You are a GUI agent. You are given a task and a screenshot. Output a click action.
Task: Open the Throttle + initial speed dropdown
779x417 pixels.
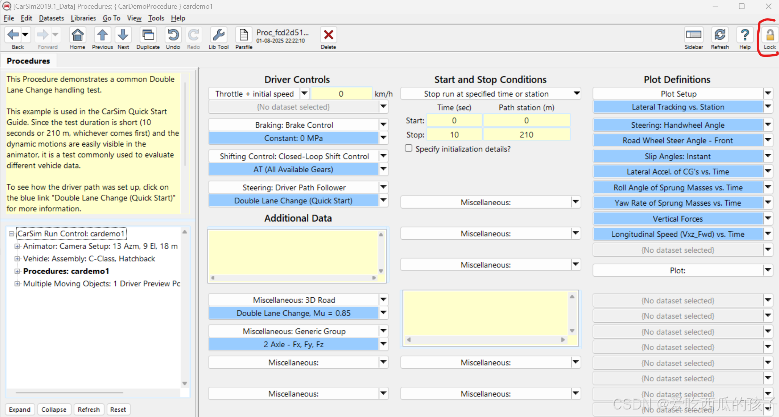[304, 93]
